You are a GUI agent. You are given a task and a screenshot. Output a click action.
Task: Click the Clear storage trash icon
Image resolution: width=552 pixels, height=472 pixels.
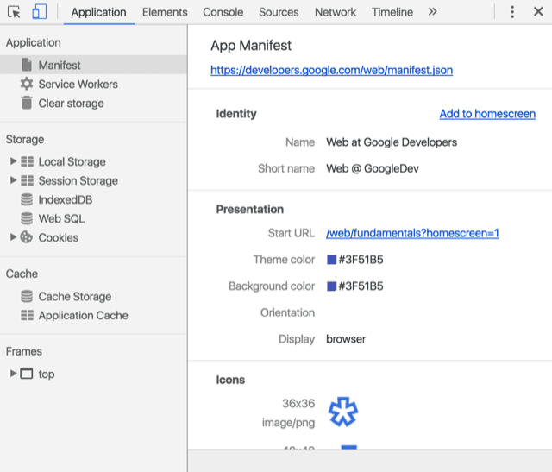pos(27,104)
